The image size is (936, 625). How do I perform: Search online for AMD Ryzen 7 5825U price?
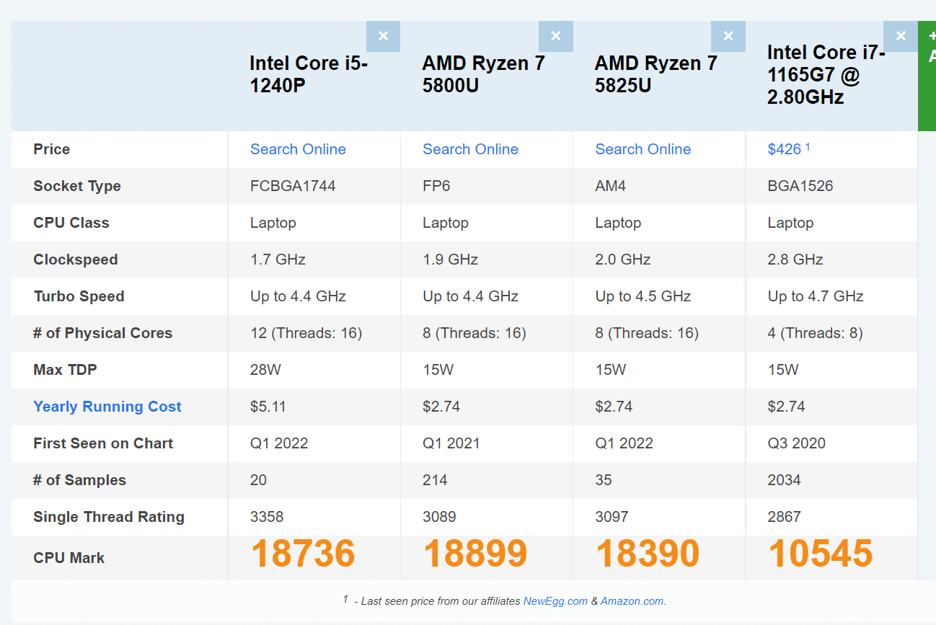click(643, 149)
